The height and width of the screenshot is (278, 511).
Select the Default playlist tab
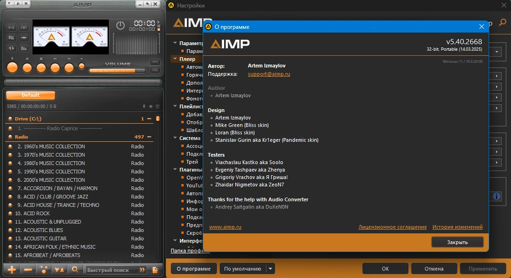click(x=31, y=95)
